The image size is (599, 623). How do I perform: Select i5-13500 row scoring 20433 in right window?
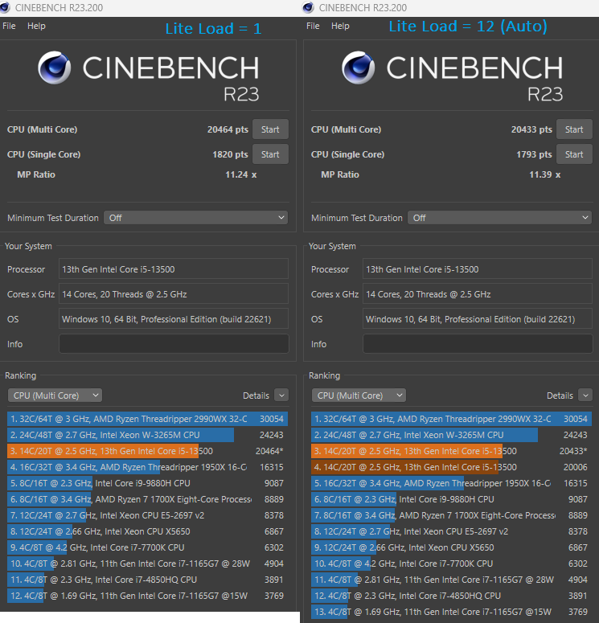pos(452,451)
